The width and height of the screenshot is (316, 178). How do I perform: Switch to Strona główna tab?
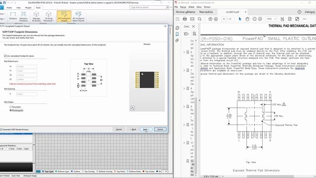[x=186, y=12]
